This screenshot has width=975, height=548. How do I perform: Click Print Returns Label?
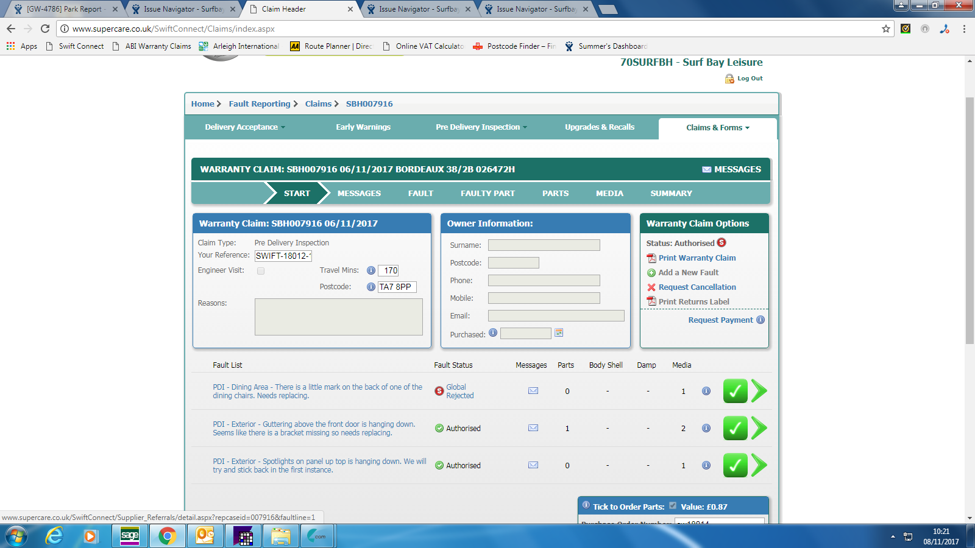(x=693, y=302)
